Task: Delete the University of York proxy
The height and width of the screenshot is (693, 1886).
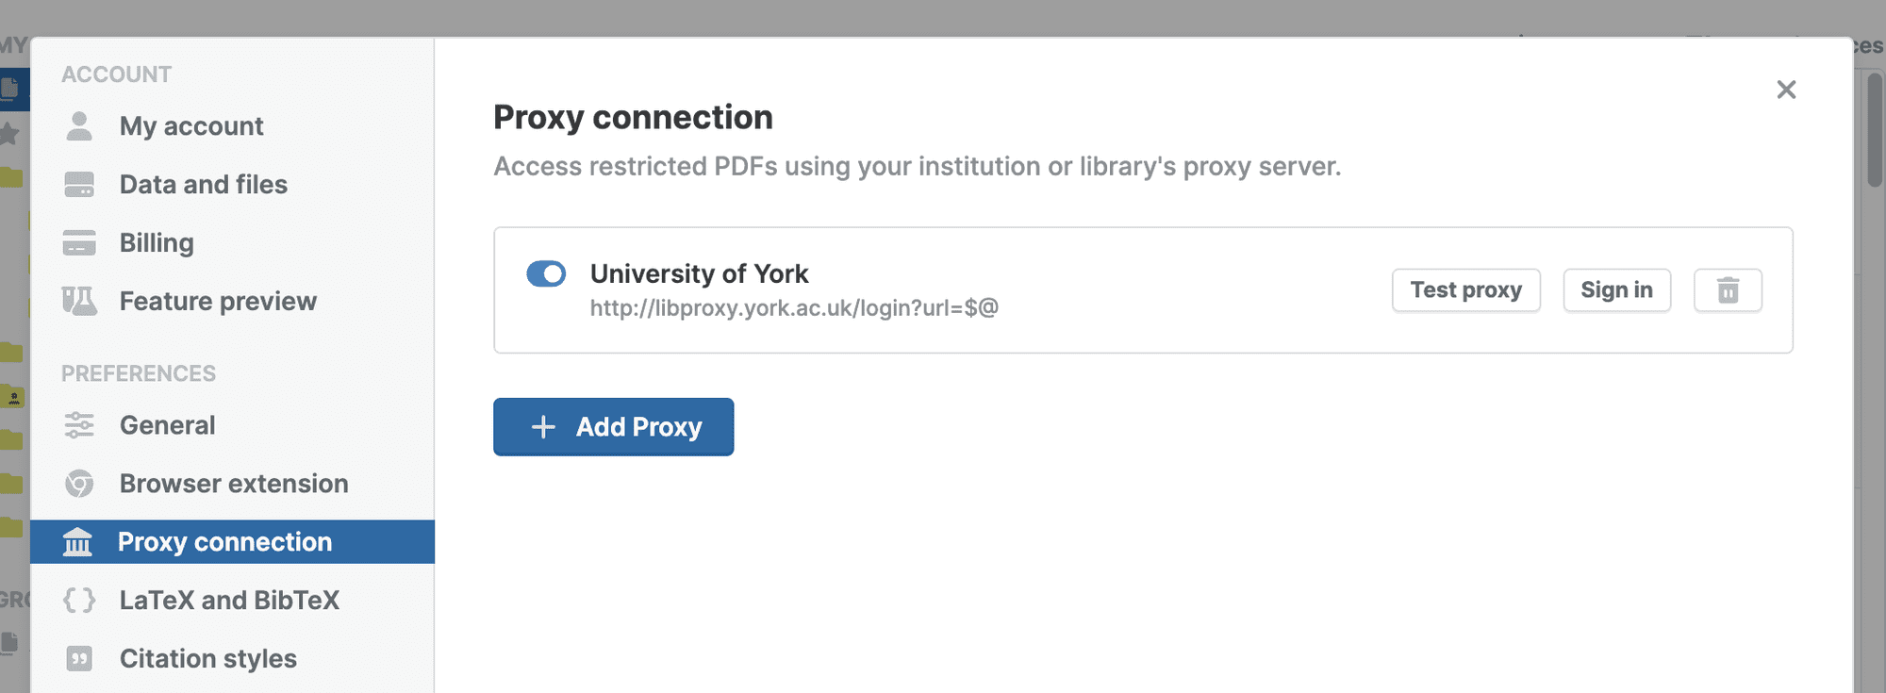Action: coord(1728,290)
